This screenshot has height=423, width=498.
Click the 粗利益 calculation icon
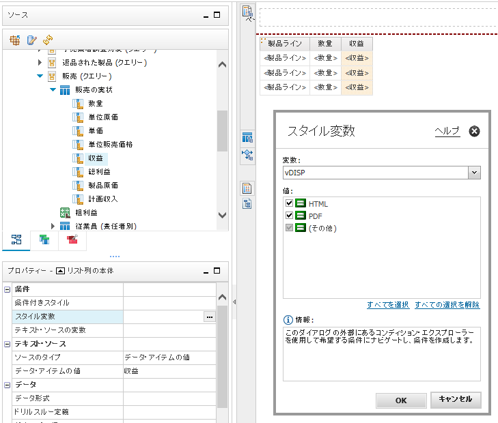point(65,213)
